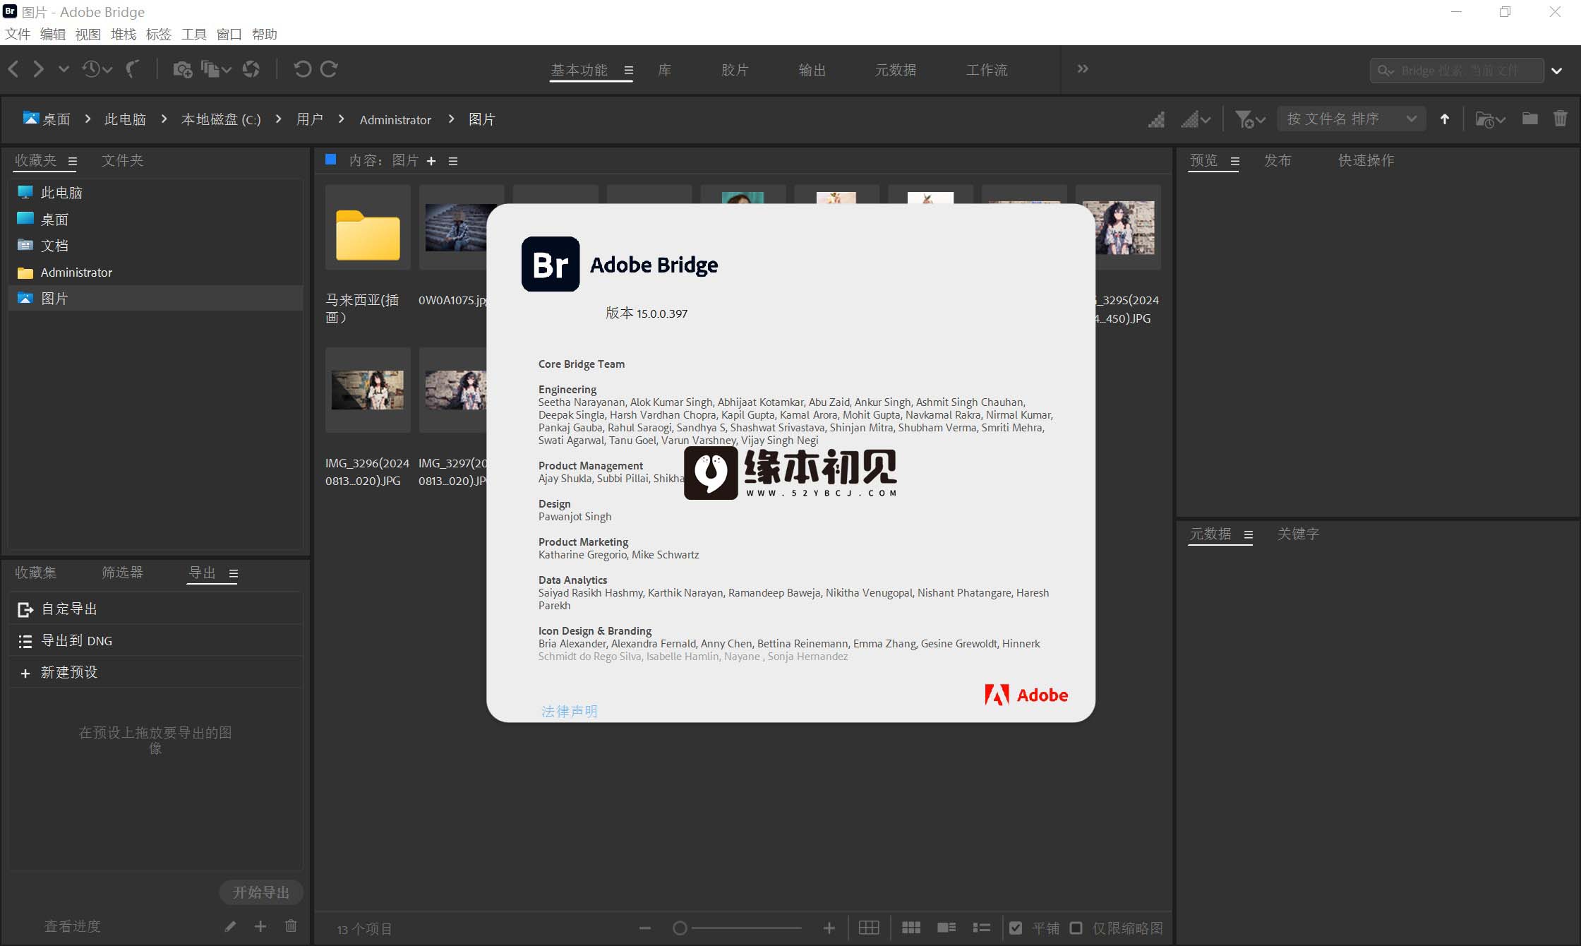Click the boomerang return icon

click(x=132, y=69)
